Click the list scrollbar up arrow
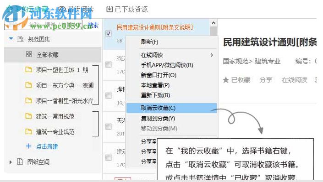This screenshot has width=323, height=182. 214,22
